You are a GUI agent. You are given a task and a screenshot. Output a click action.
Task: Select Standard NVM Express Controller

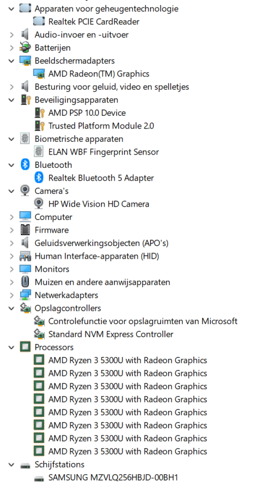click(111, 334)
